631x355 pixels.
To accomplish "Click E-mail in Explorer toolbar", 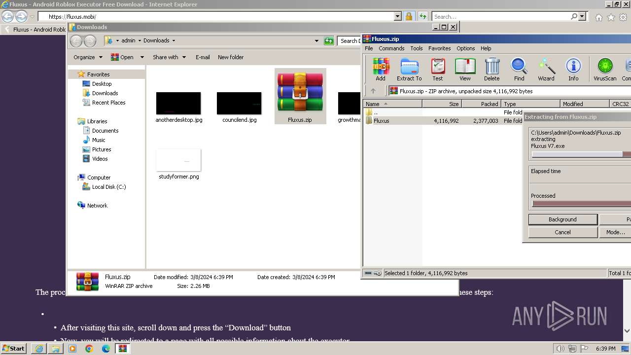I will 203,57.
